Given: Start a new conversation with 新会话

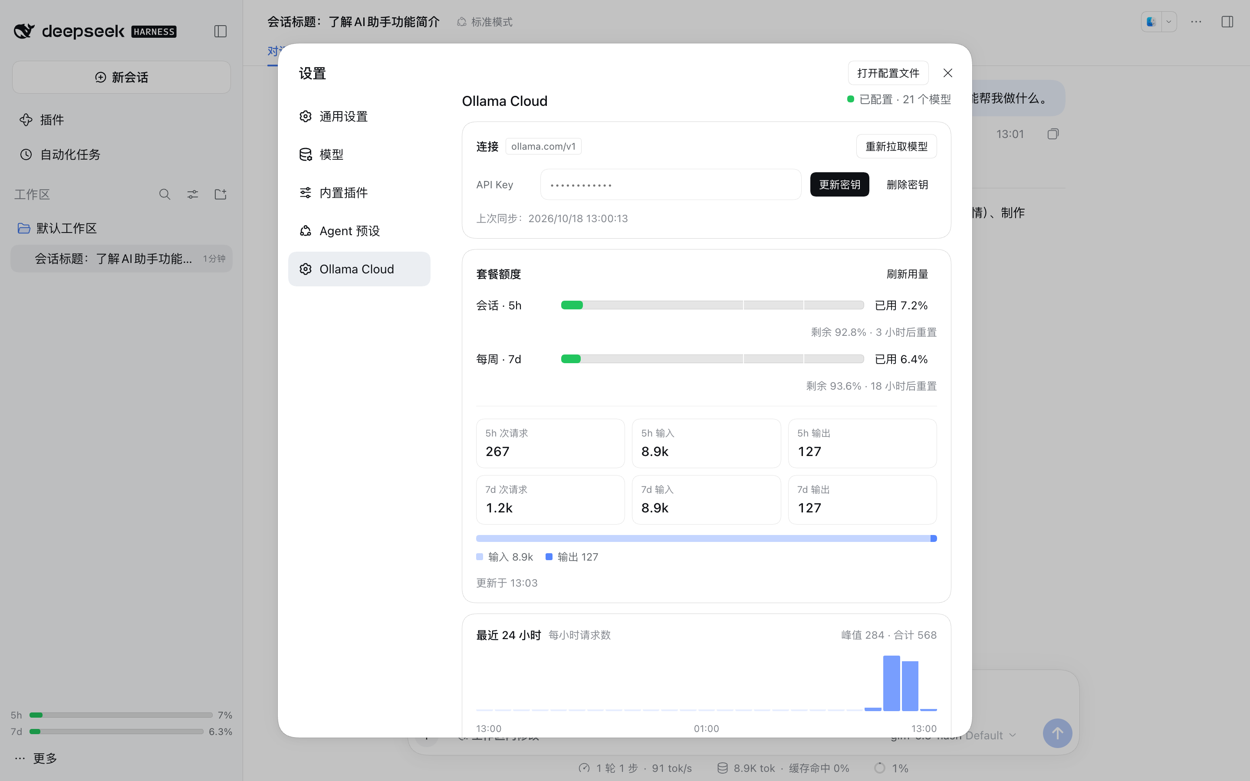Looking at the screenshot, I should (122, 78).
